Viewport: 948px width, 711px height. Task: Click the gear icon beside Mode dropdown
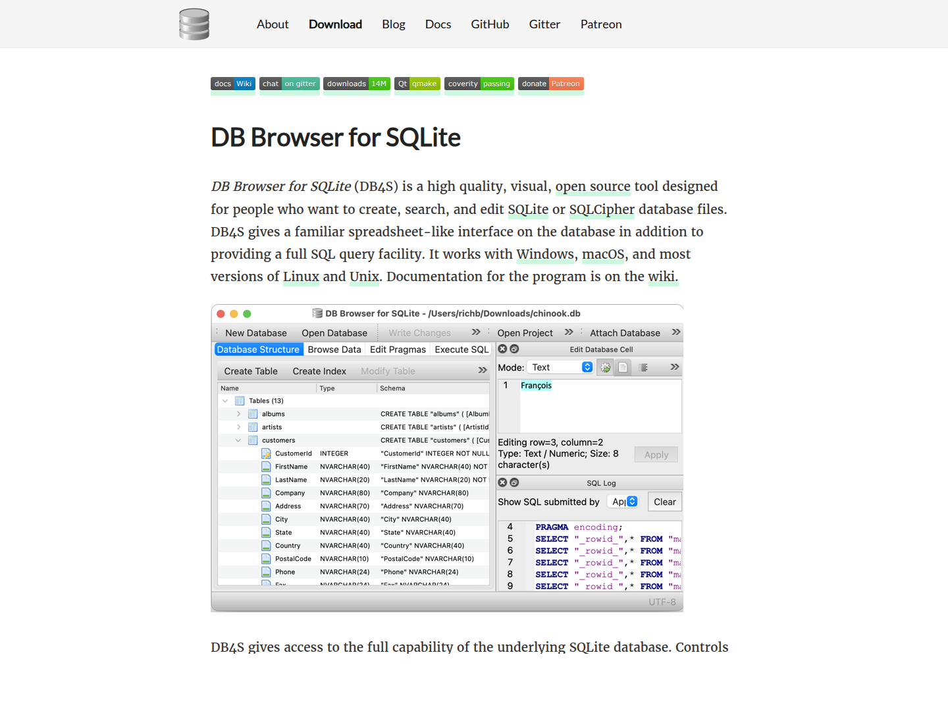605,367
